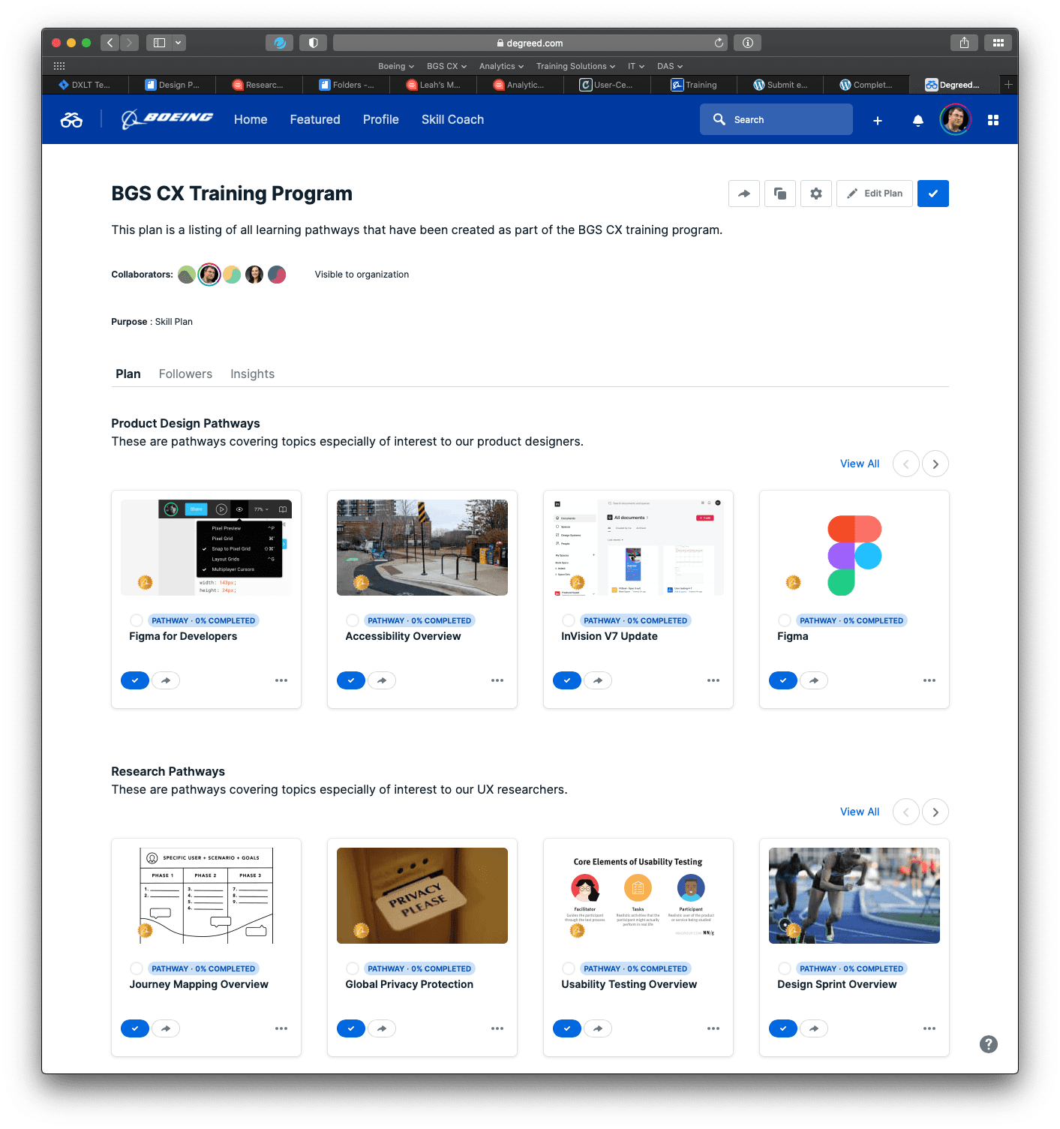Switch to the Insights tab
Viewport: 1060px width, 1129px height.
252,374
